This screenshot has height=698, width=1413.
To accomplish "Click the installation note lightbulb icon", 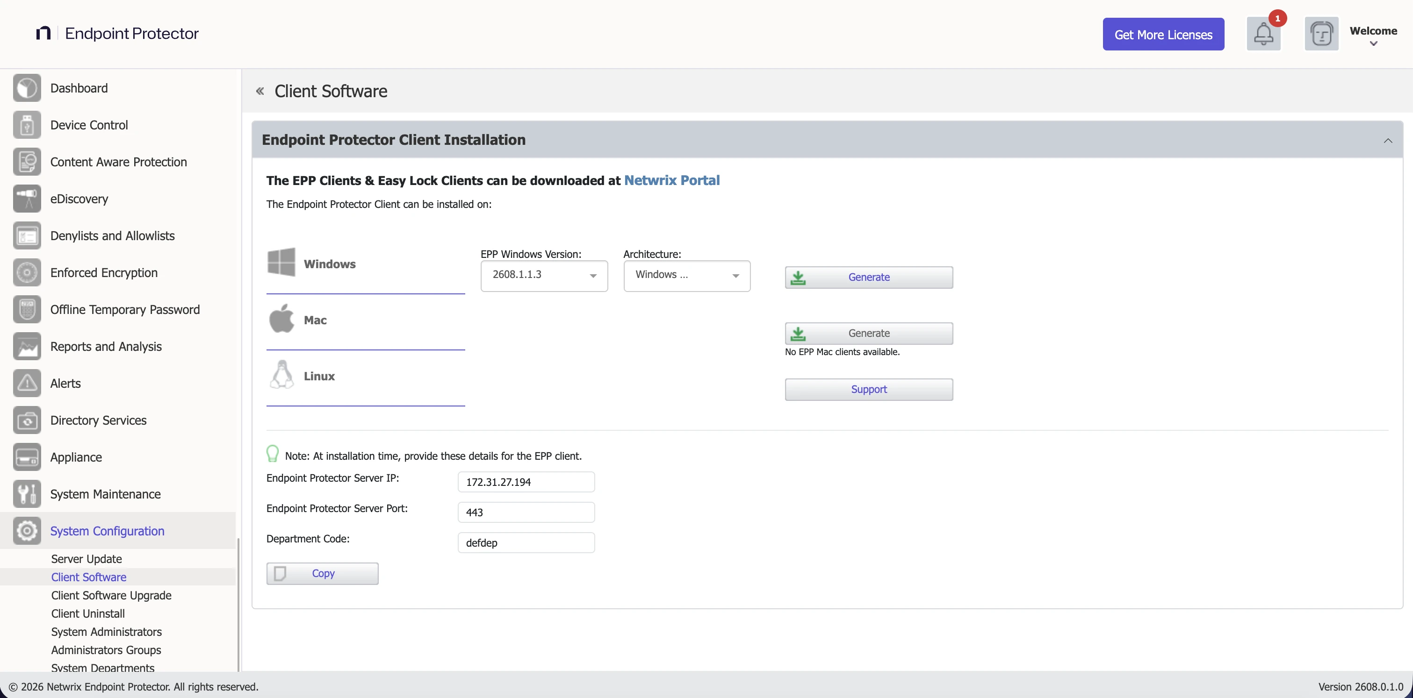I will tap(272, 454).
